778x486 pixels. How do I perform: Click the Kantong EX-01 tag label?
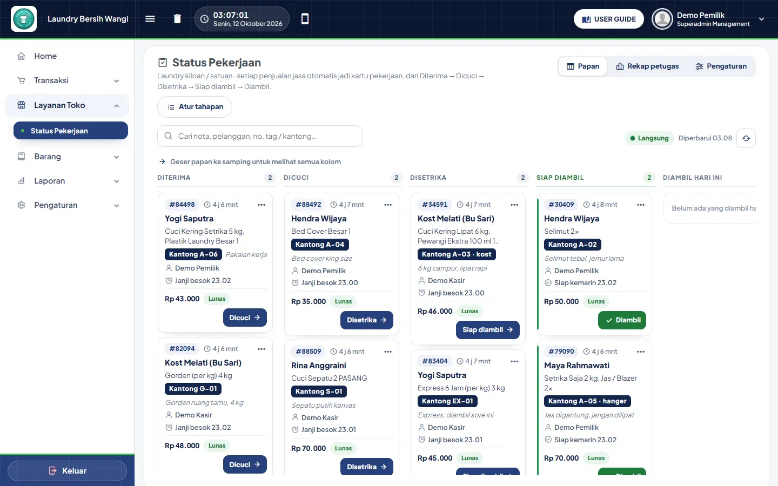[447, 401]
